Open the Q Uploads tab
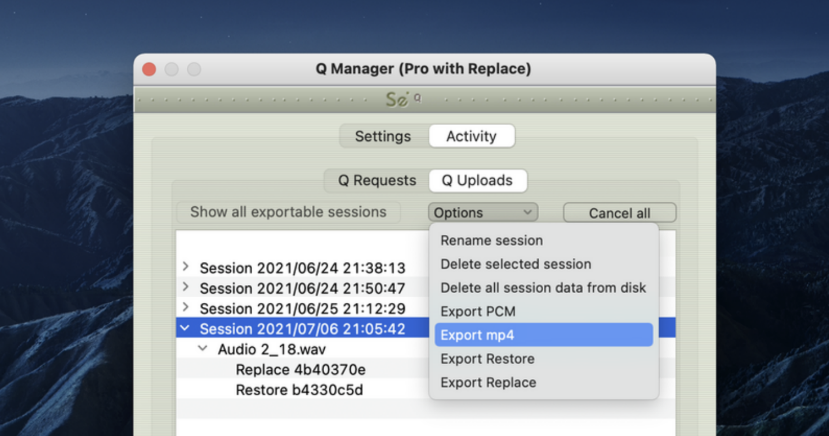Viewport: 829px width, 436px height. point(478,180)
